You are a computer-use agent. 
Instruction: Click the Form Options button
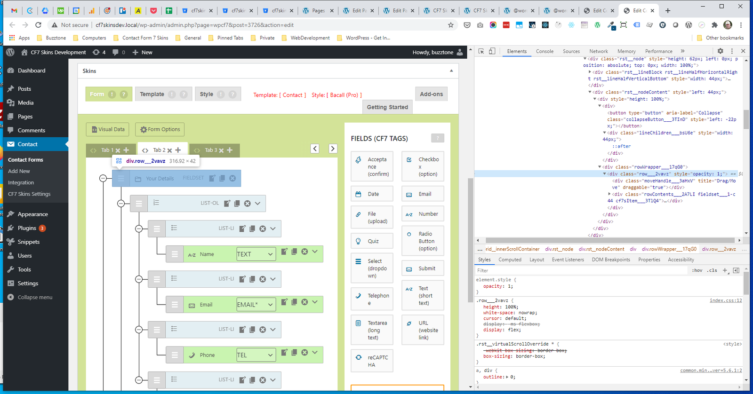point(160,129)
